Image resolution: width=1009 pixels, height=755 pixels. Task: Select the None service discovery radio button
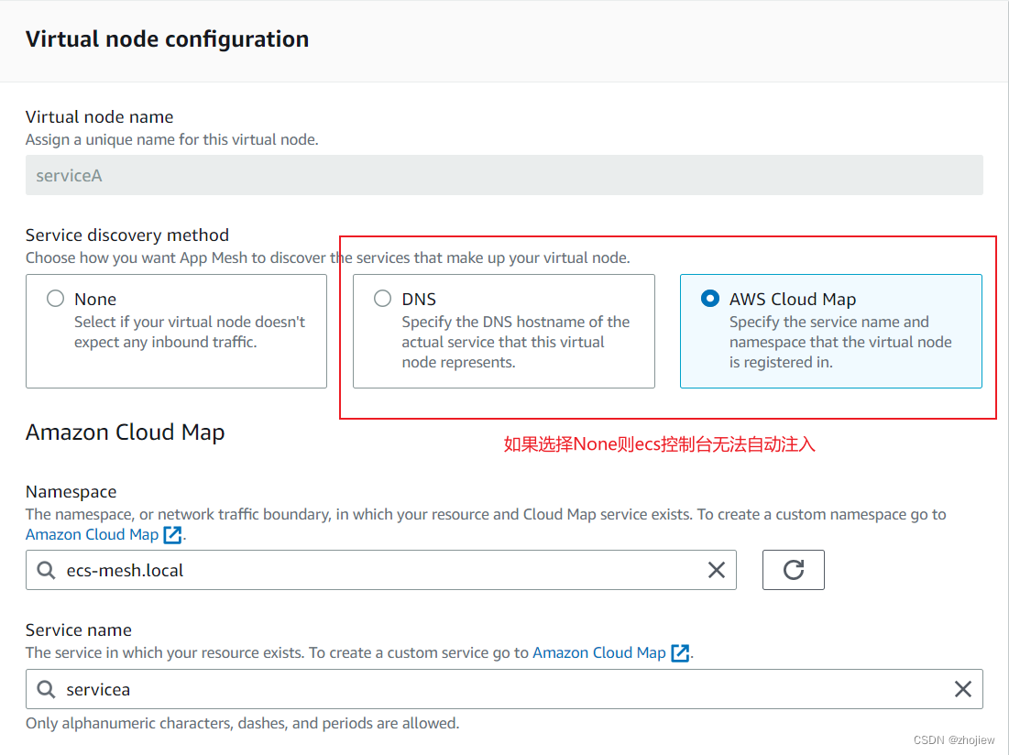(x=55, y=299)
